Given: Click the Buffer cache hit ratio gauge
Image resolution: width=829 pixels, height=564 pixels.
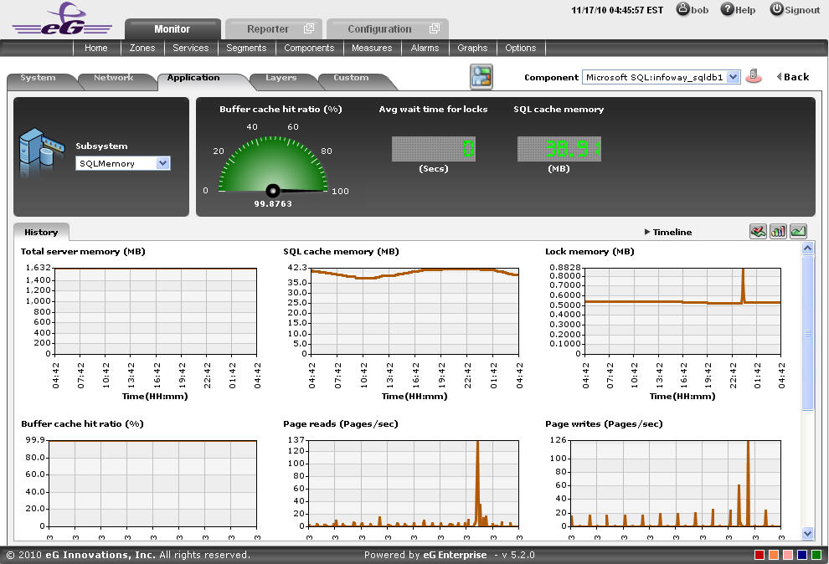Looking at the screenshot, I should (x=273, y=166).
